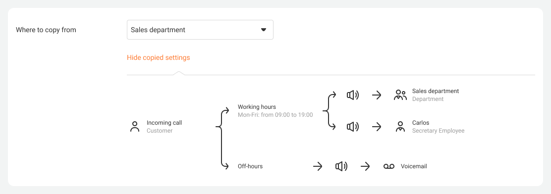
Task: Click the speaker icon in Off-hours row
Action: pos(341,166)
